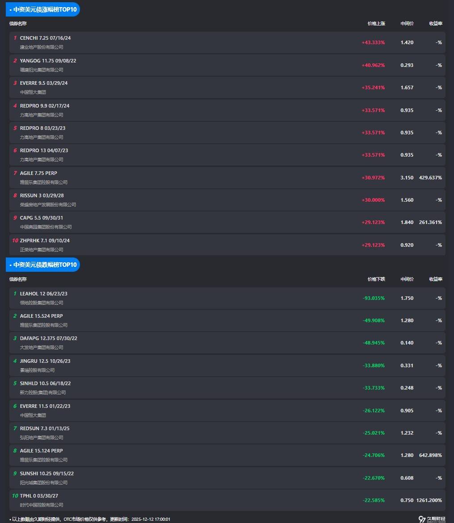Open the 中资美元债跌幅榜TOP10 section header

click(x=43, y=265)
